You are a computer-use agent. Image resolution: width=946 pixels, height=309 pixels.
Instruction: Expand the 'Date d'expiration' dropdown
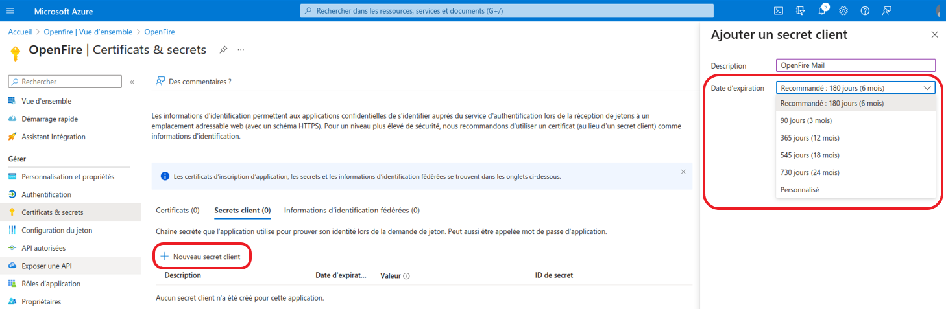[x=856, y=88]
